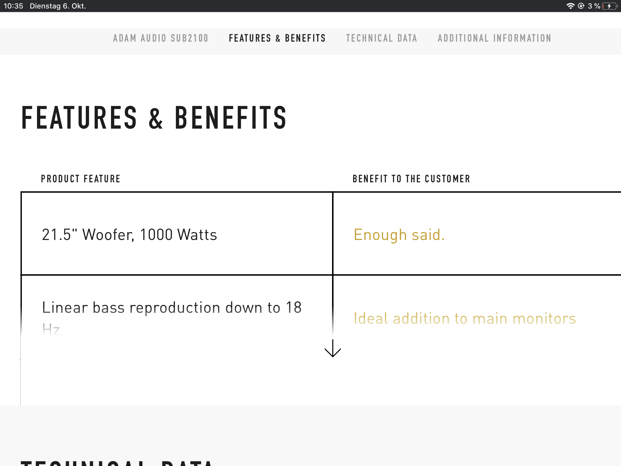
Task: Click the gold "Enough said." text
Action: 399,235
